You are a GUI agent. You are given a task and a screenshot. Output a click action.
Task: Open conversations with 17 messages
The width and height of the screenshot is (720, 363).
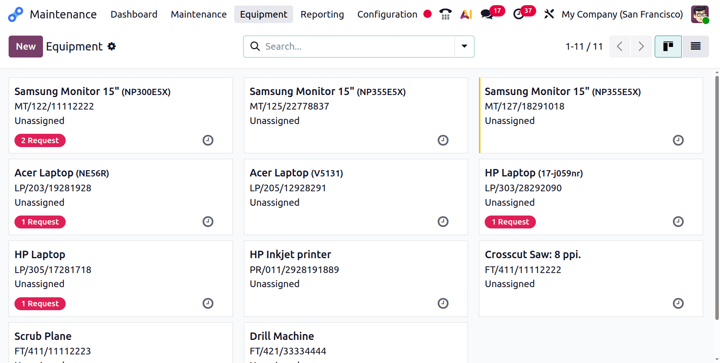point(492,13)
